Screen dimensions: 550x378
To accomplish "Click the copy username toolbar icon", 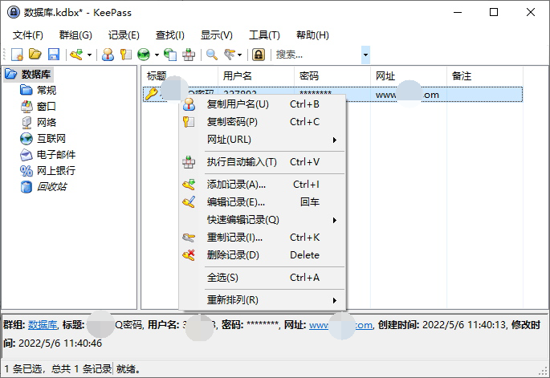I will coord(108,55).
